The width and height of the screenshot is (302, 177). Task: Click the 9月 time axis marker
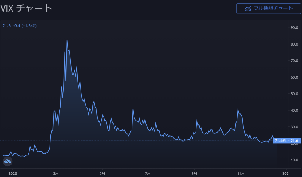194,173
